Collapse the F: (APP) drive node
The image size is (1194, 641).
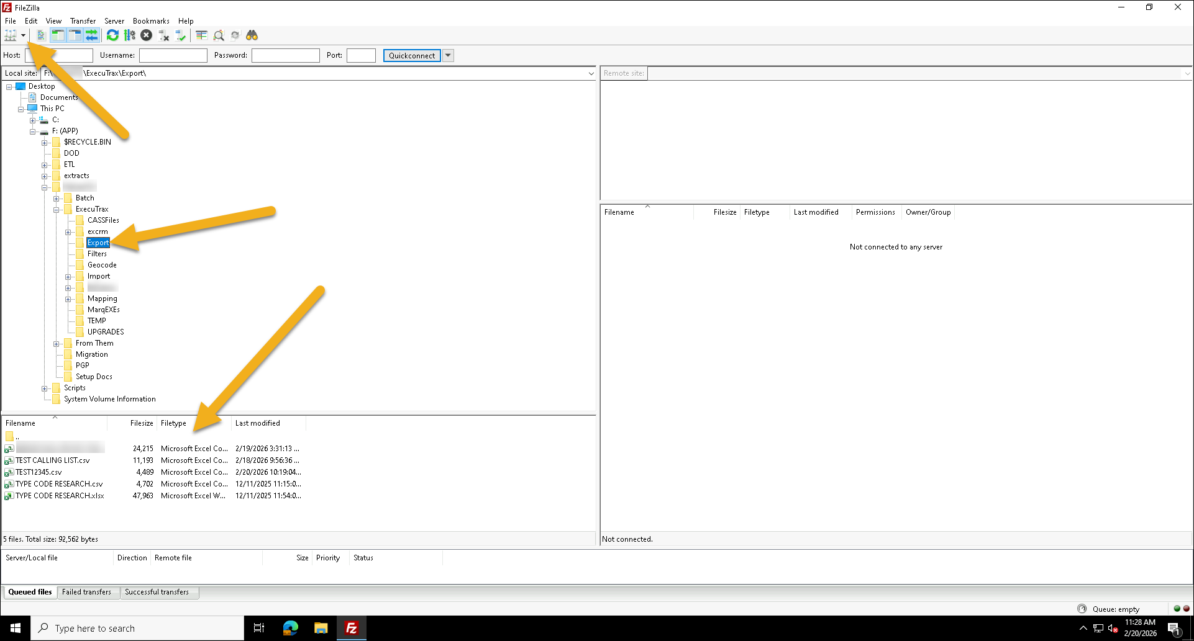point(33,131)
